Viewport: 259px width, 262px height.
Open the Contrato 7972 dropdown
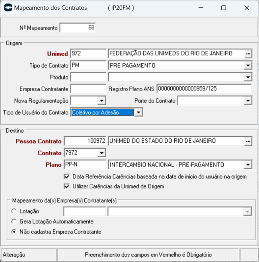pos(102,153)
